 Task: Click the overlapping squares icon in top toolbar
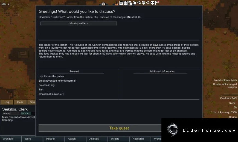click(x=130, y=3)
